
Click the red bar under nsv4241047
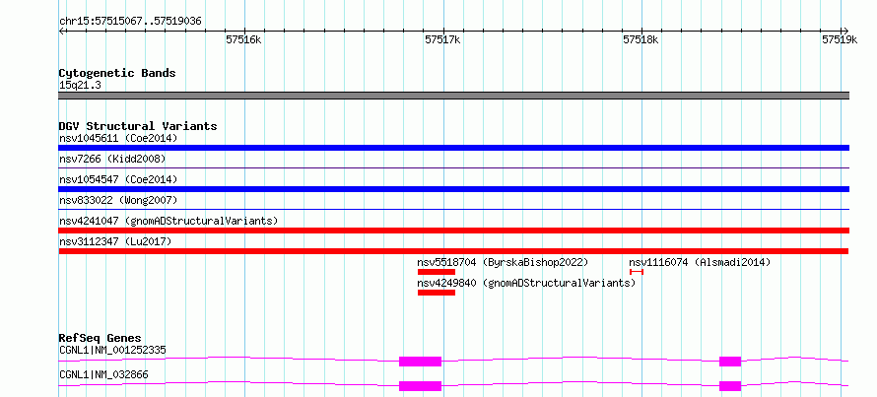point(453,231)
